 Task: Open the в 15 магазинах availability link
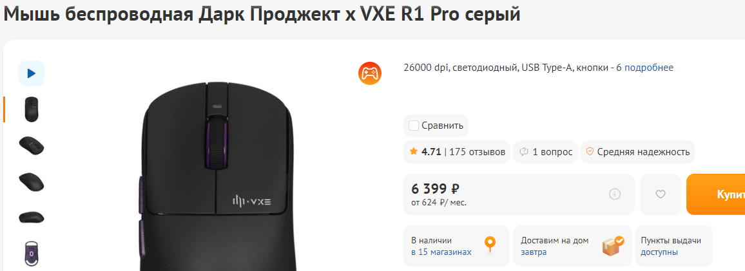point(441,252)
